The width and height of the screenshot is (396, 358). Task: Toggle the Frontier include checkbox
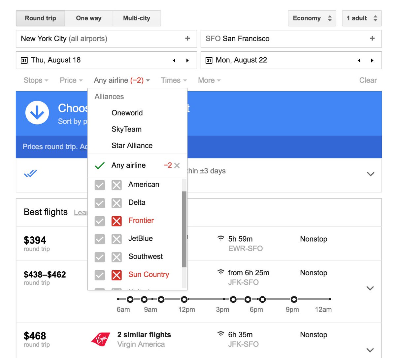pos(100,221)
